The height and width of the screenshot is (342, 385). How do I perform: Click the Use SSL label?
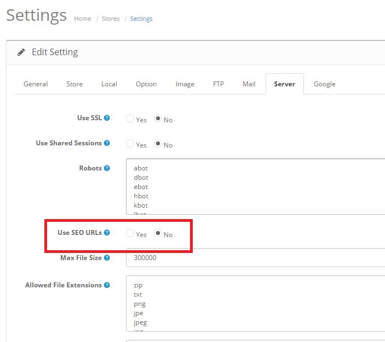point(89,118)
